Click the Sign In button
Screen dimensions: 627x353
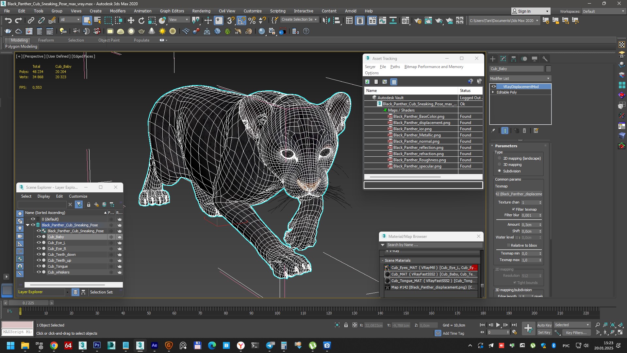[x=531, y=11]
